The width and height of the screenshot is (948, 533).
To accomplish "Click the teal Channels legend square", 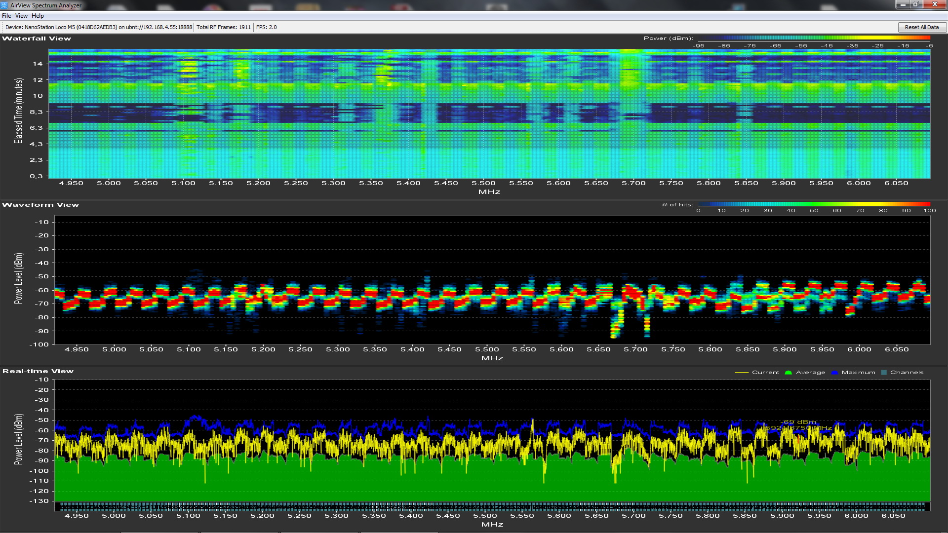I will (884, 373).
